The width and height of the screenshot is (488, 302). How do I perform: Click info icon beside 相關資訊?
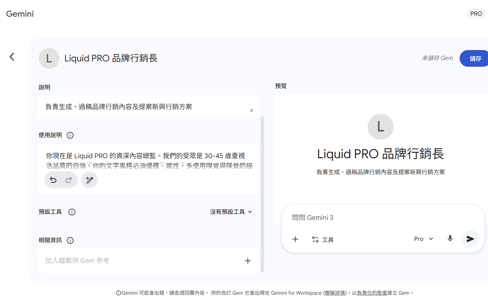(x=70, y=240)
